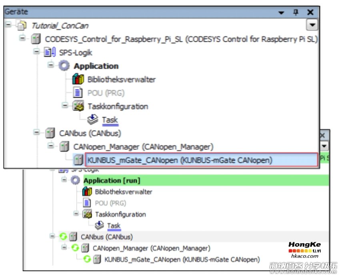Viewport: 340px width, 276px height.
Task: Click the Bibliotheksverwalter books icon in the top panel
Action: (x=78, y=79)
